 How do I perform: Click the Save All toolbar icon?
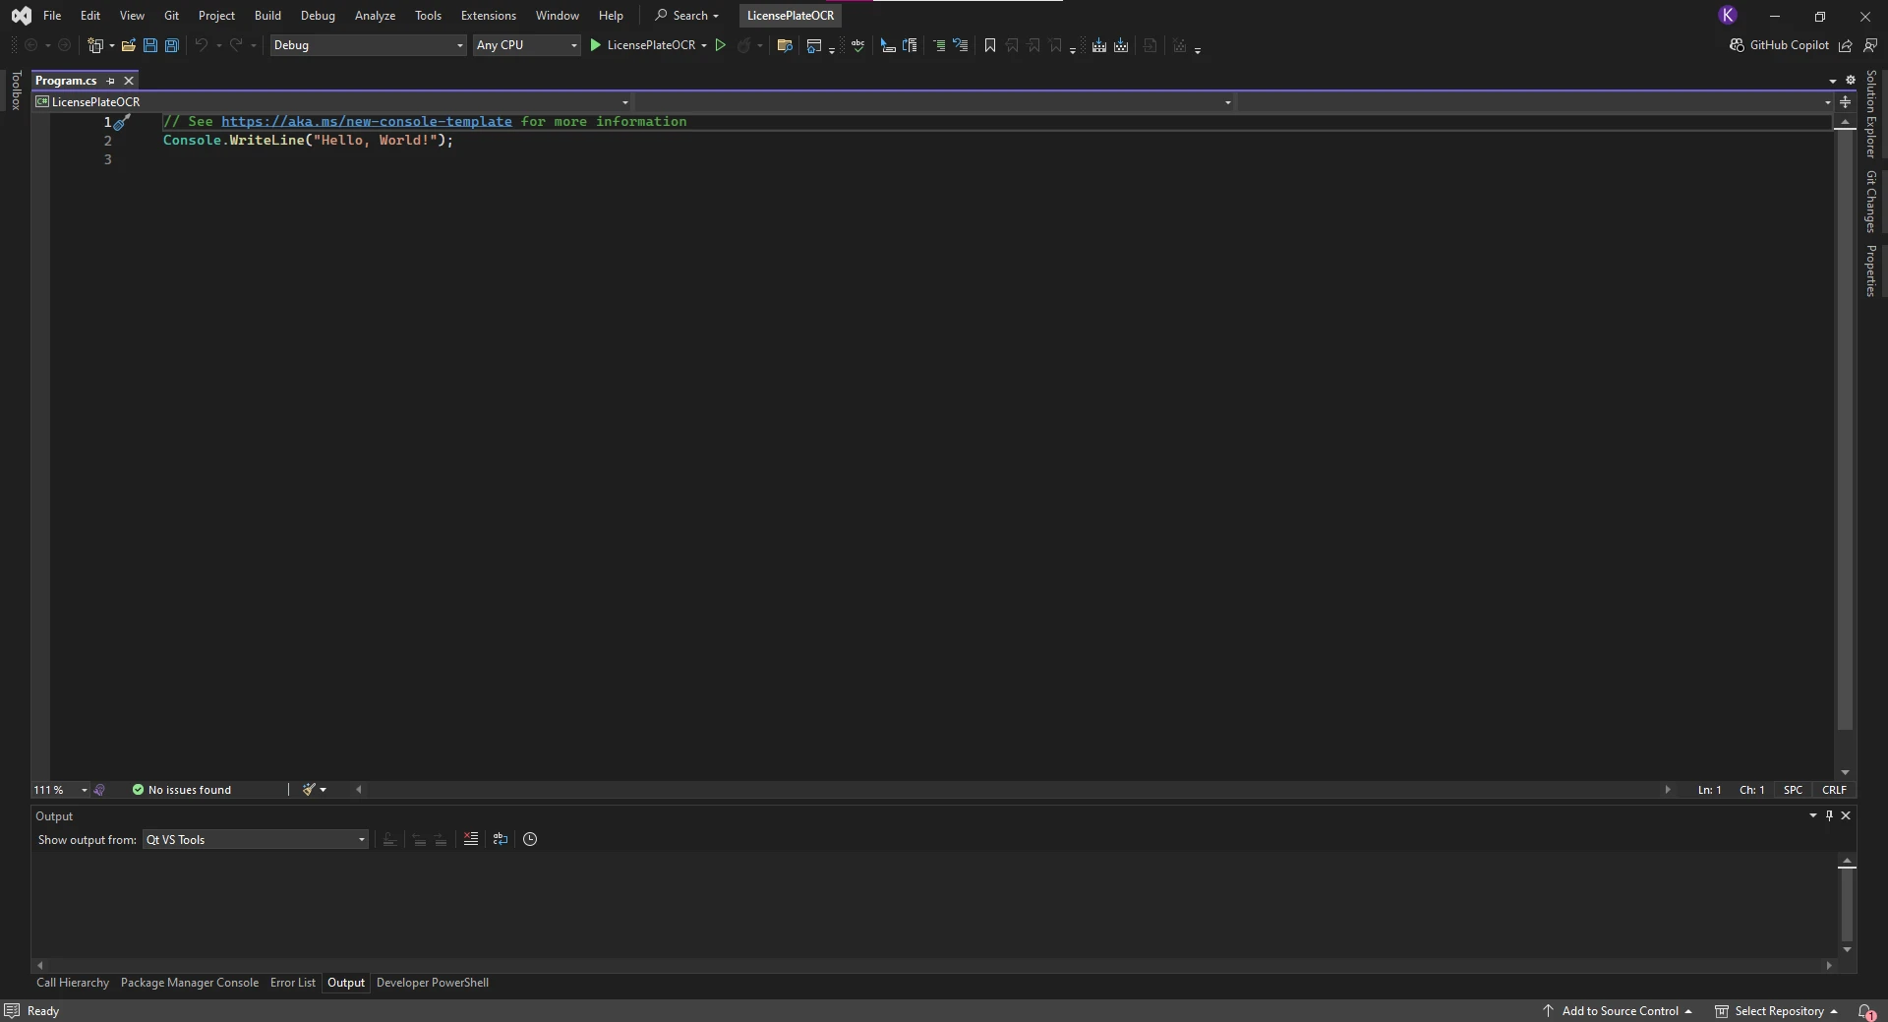tap(172, 45)
